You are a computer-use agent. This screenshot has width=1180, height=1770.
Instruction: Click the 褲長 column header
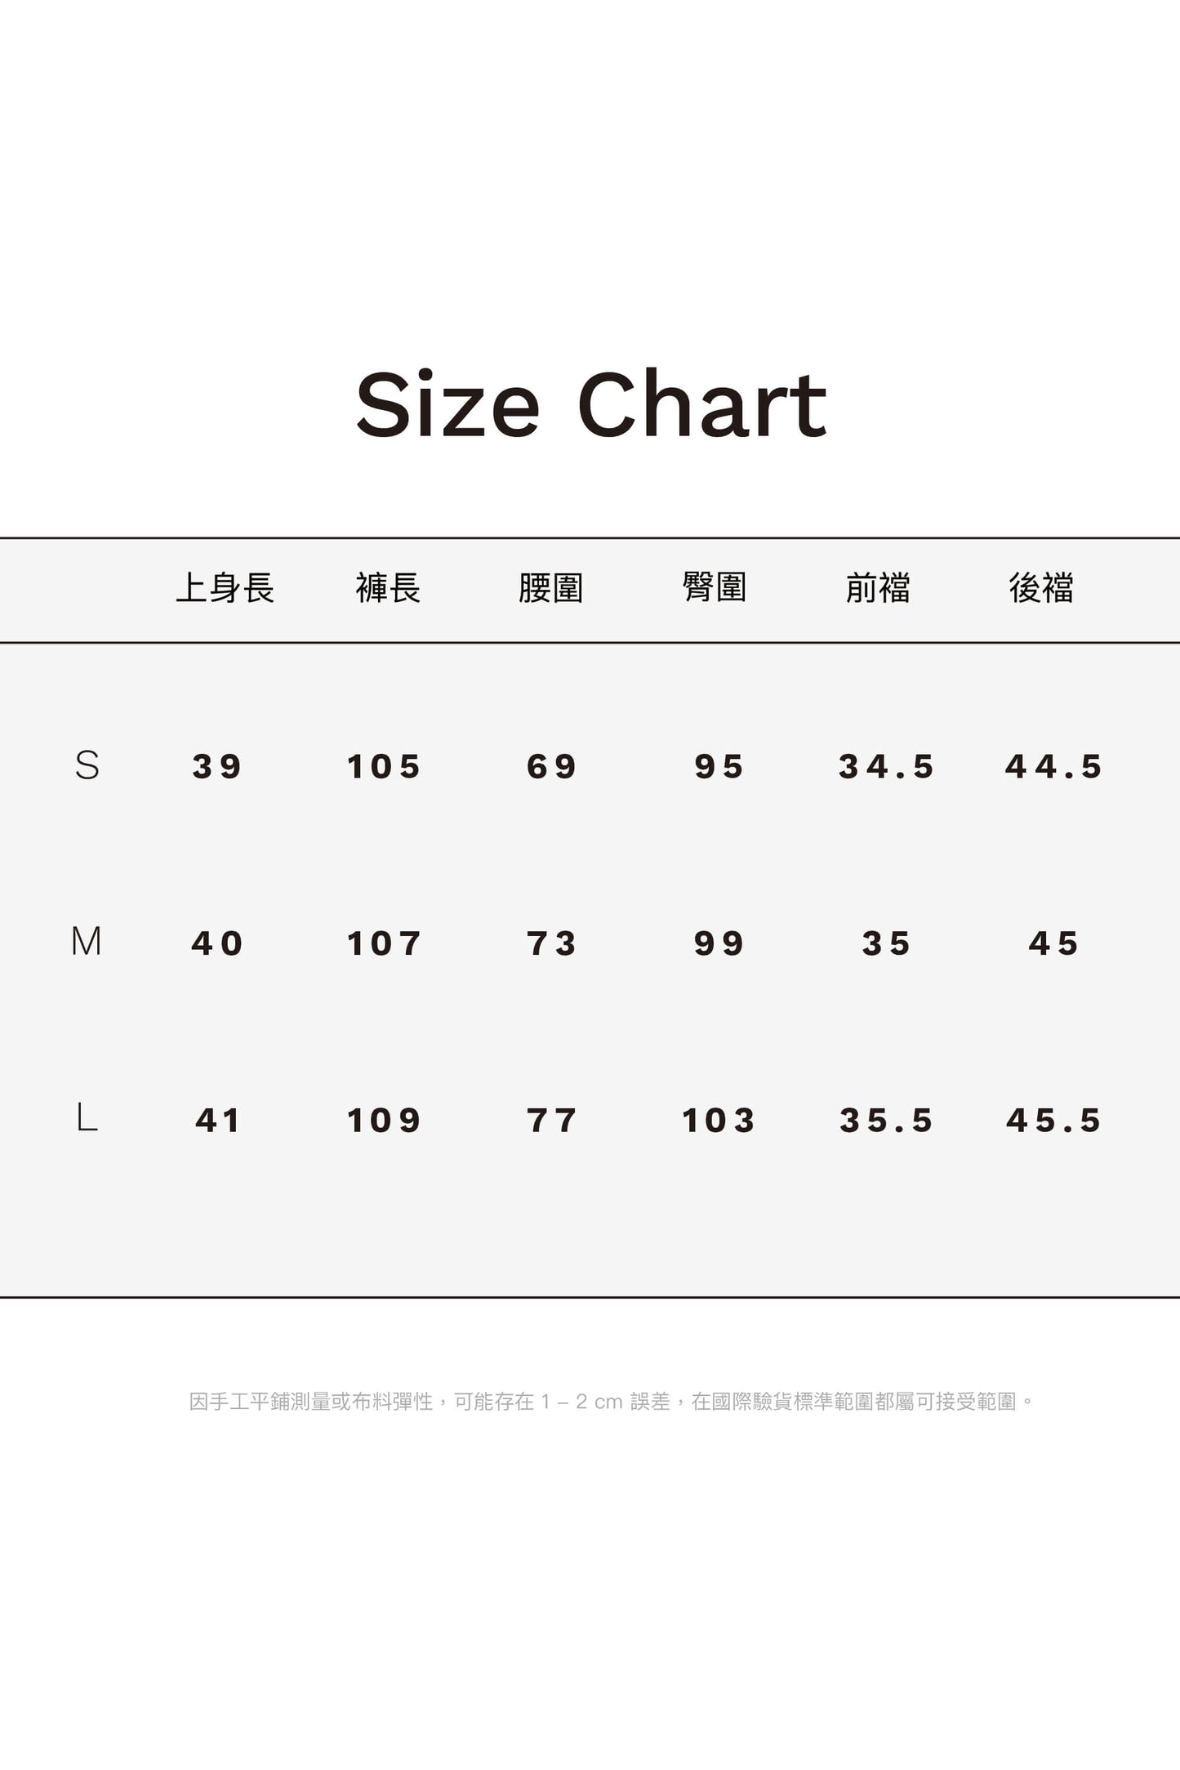pos(388,588)
